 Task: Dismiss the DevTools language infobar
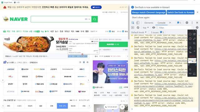197,12
